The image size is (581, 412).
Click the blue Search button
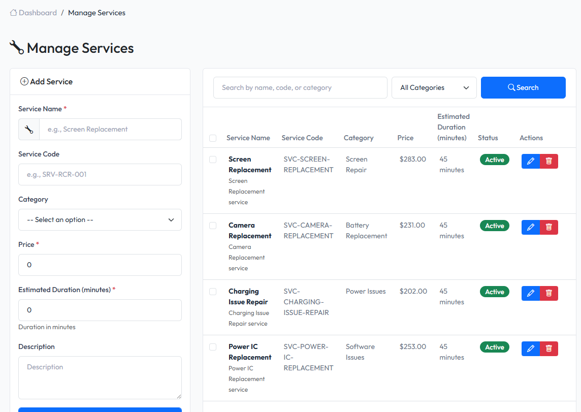click(523, 87)
